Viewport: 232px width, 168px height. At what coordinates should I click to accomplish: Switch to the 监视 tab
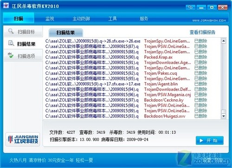pos(50,19)
